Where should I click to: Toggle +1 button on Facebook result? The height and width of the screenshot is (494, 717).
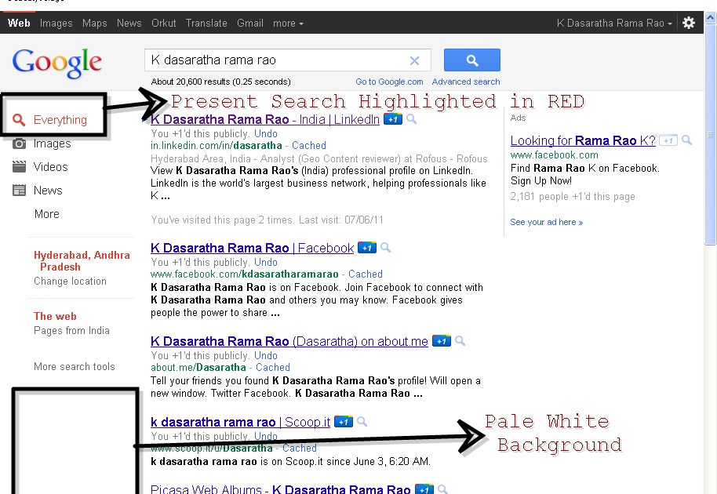point(366,248)
